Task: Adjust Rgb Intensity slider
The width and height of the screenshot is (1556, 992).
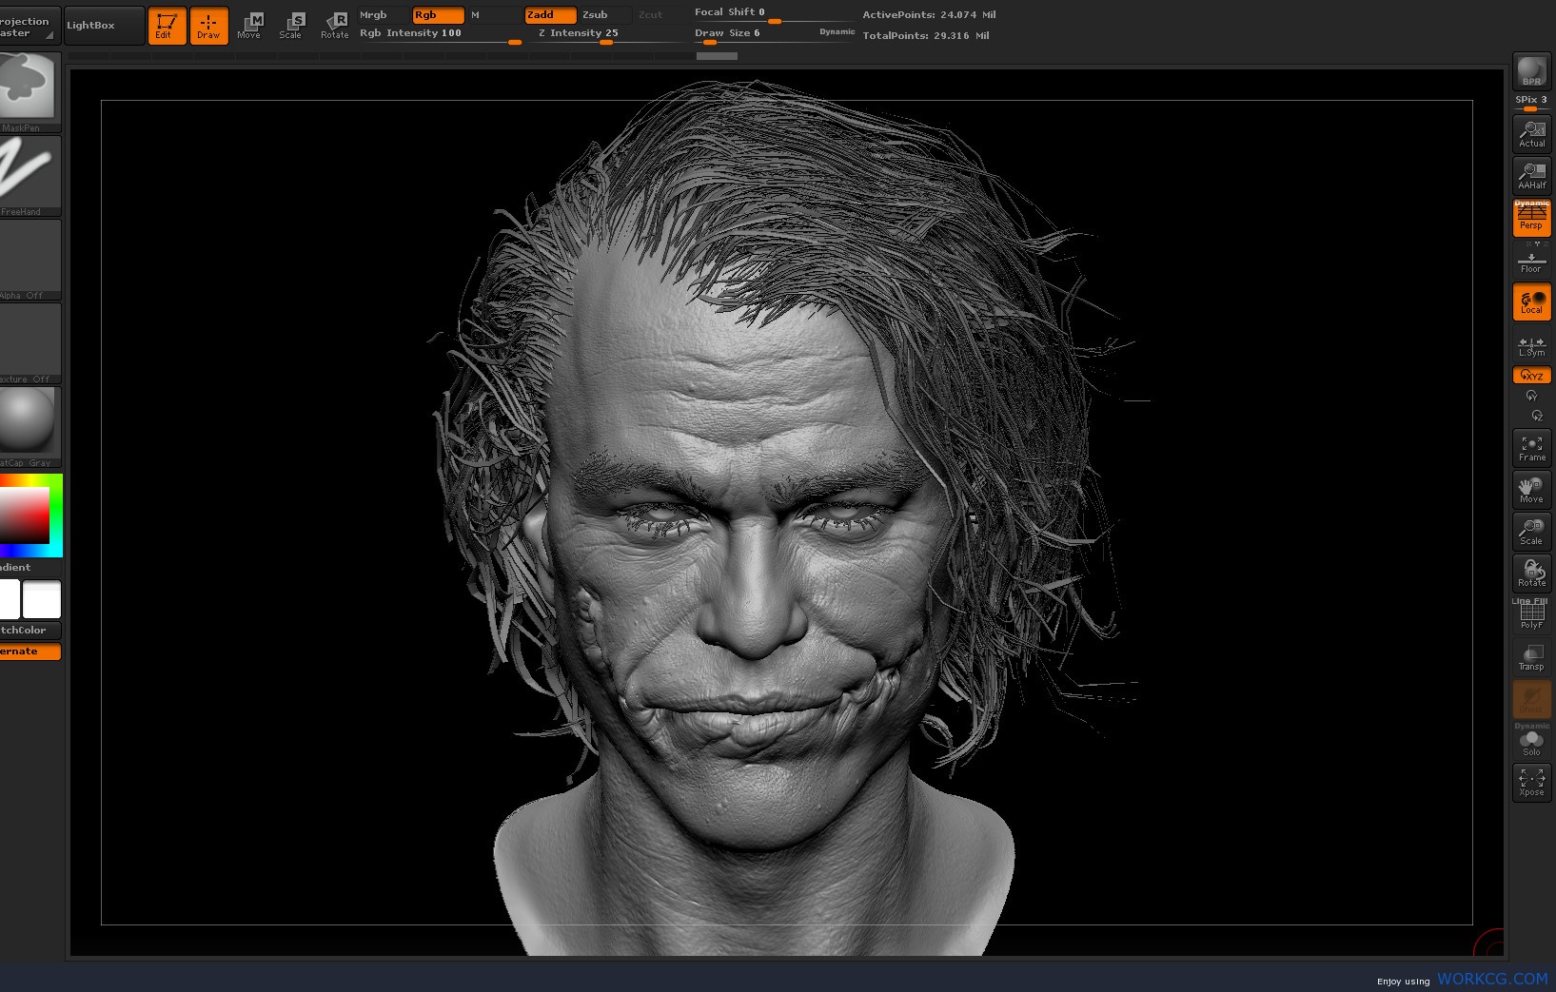Action: point(440,34)
